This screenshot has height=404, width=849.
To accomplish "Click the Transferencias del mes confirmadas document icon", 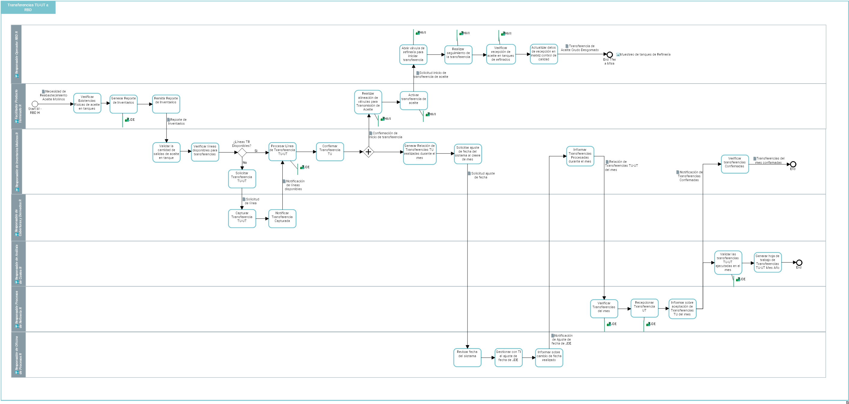I will [x=755, y=159].
